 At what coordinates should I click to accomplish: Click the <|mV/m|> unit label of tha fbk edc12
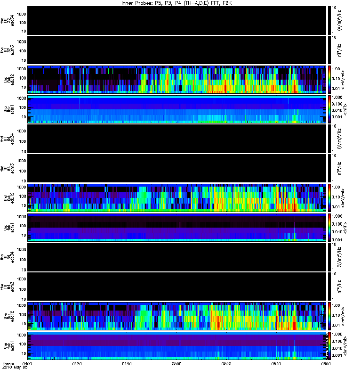343,80
